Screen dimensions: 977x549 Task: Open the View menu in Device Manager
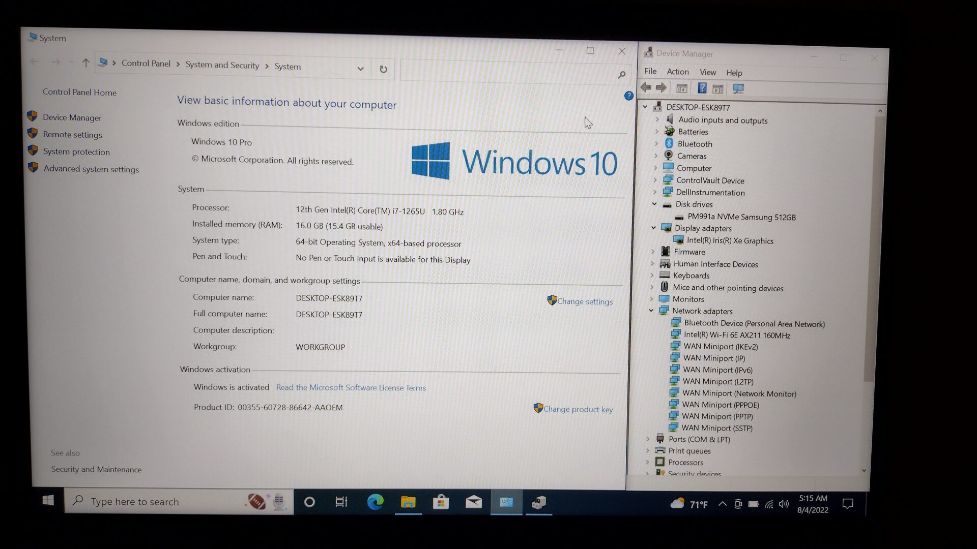707,72
